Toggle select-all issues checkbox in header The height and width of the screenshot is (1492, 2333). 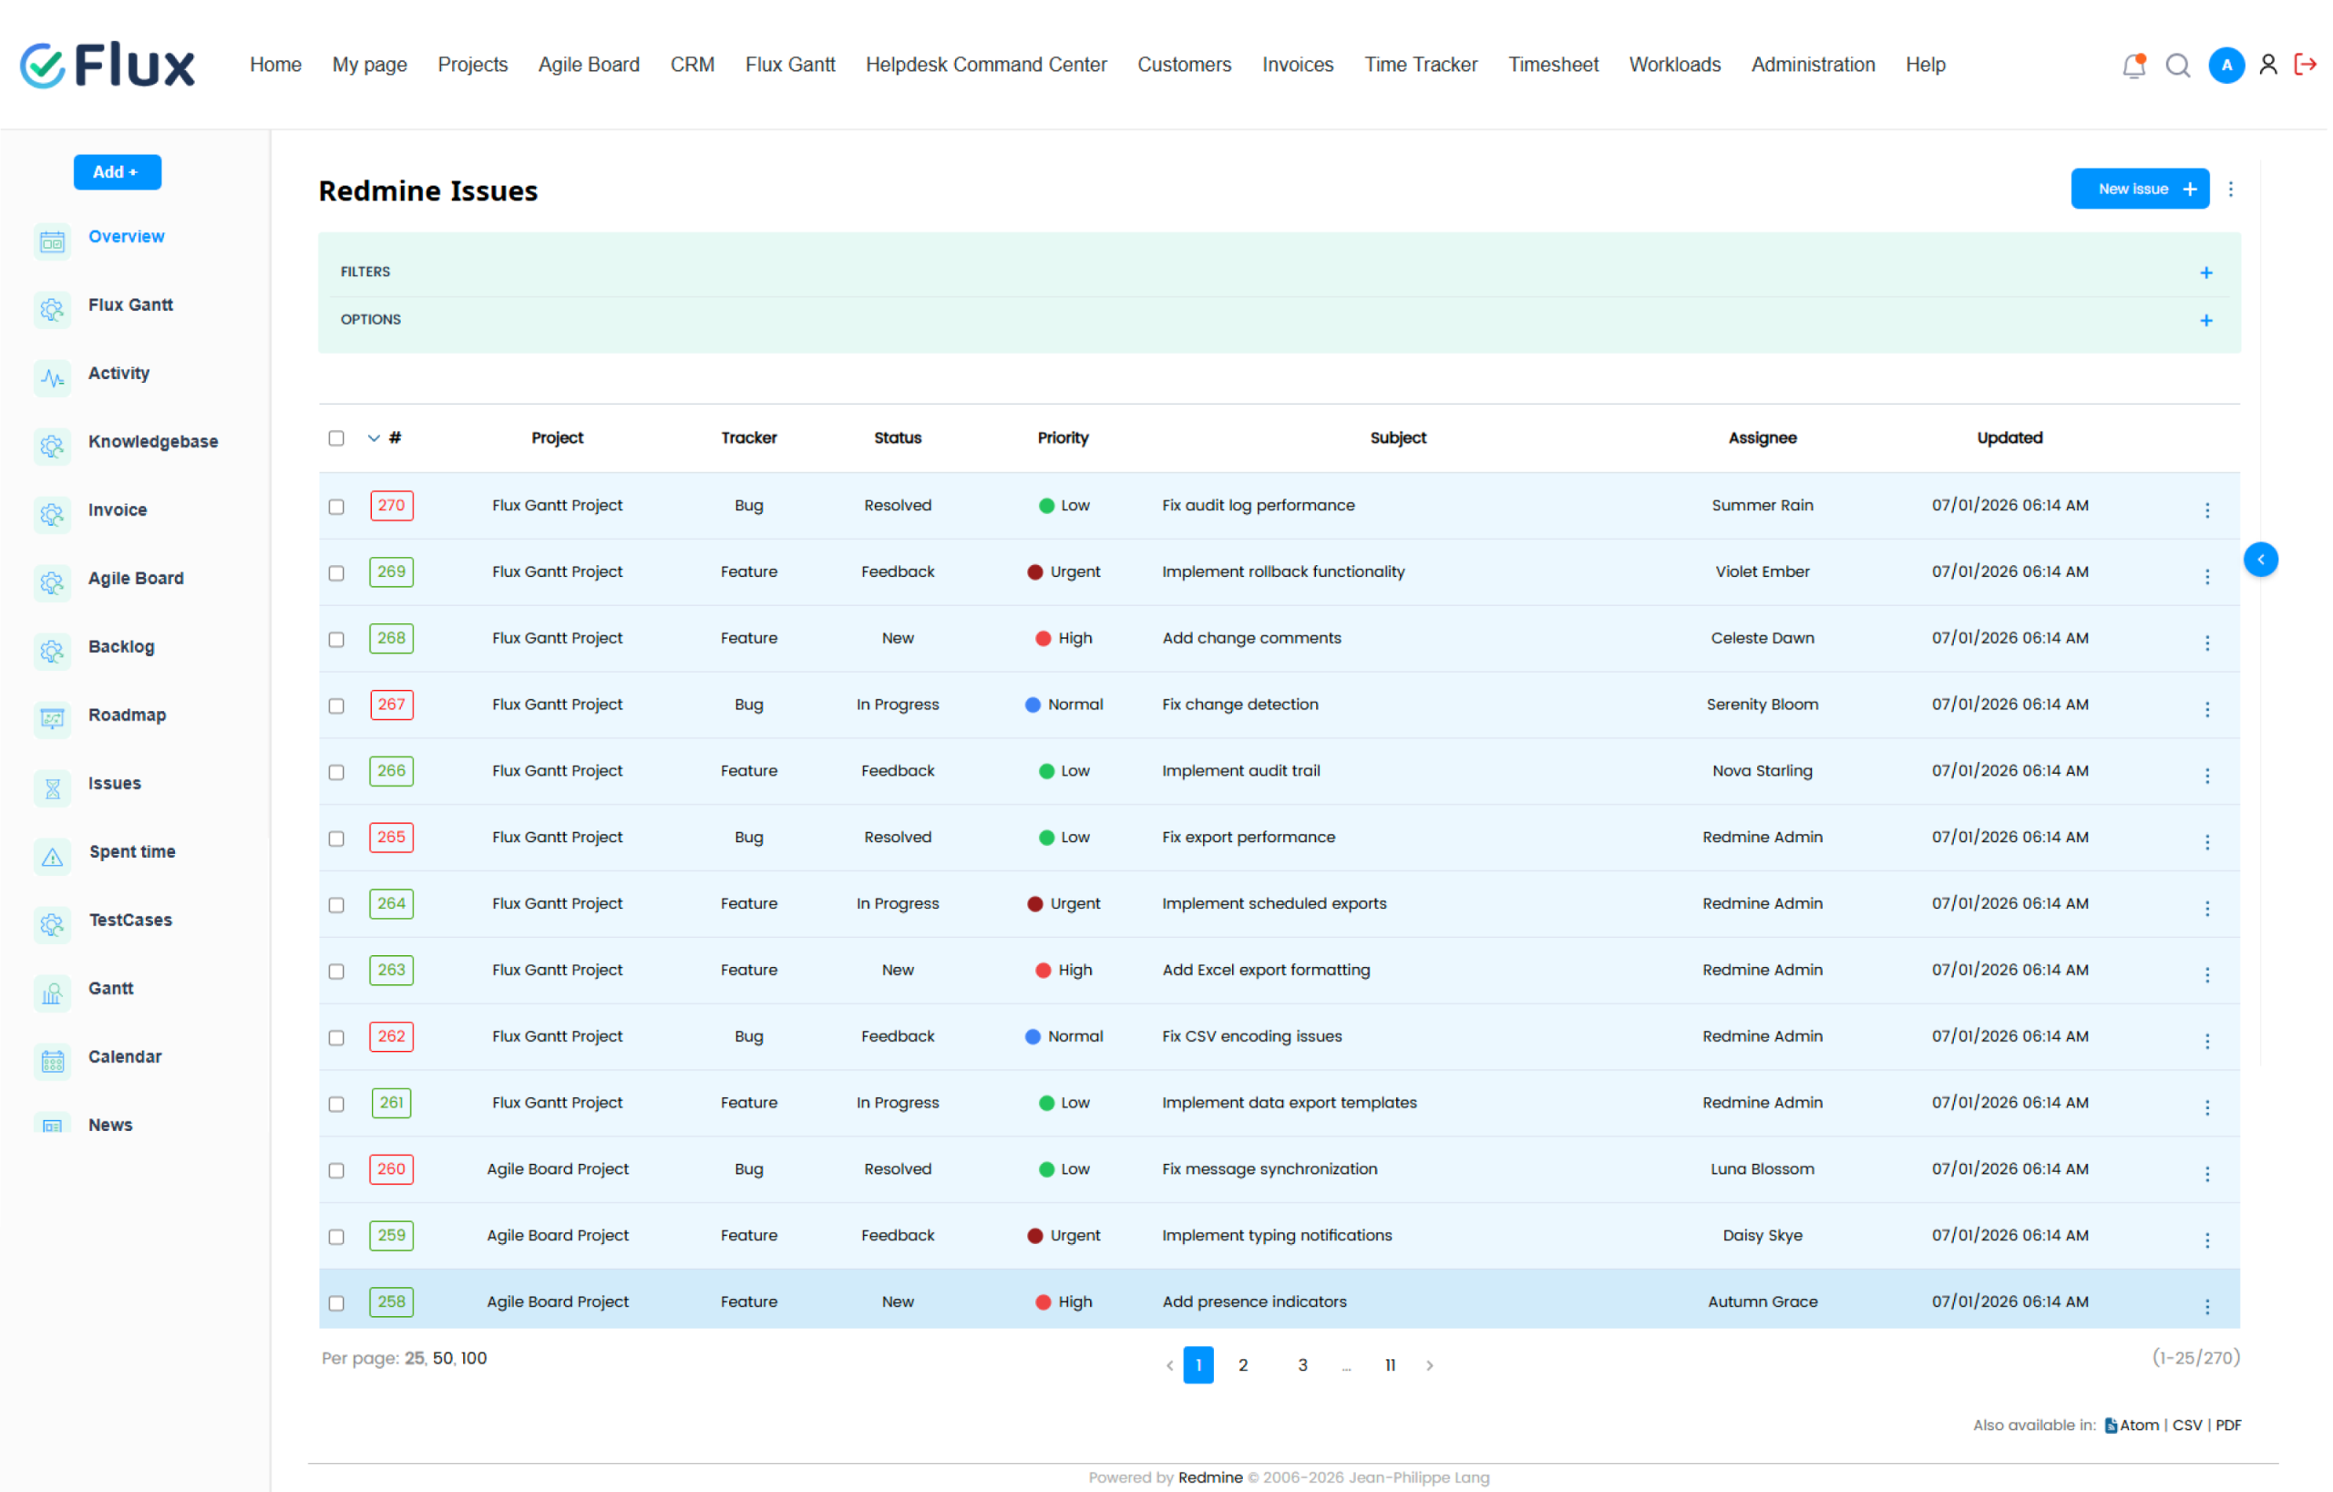click(x=336, y=437)
